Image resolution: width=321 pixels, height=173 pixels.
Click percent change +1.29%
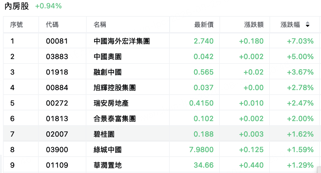click(300, 165)
